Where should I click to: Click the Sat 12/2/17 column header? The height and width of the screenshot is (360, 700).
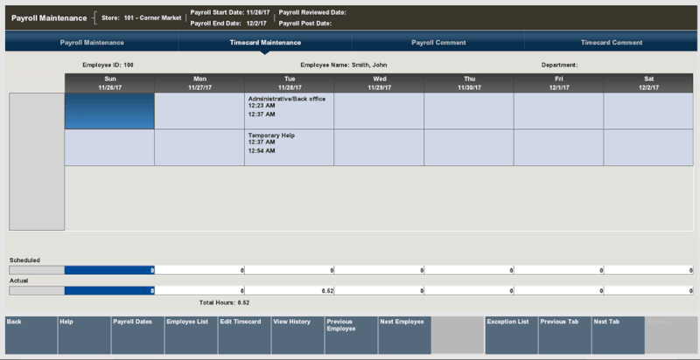(x=648, y=83)
